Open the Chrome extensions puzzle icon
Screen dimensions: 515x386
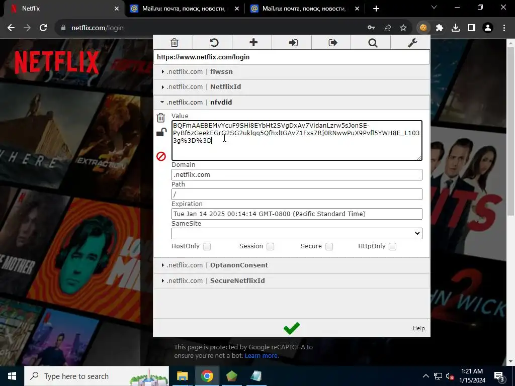tap(440, 28)
